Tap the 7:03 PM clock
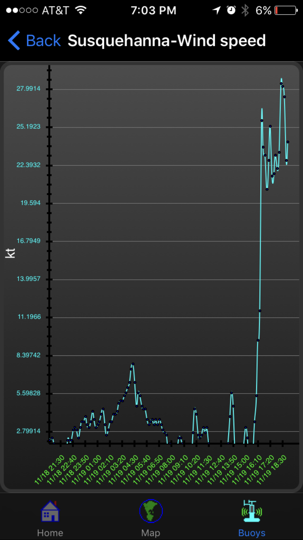Viewport: 303px width, 540px height. click(153, 11)
